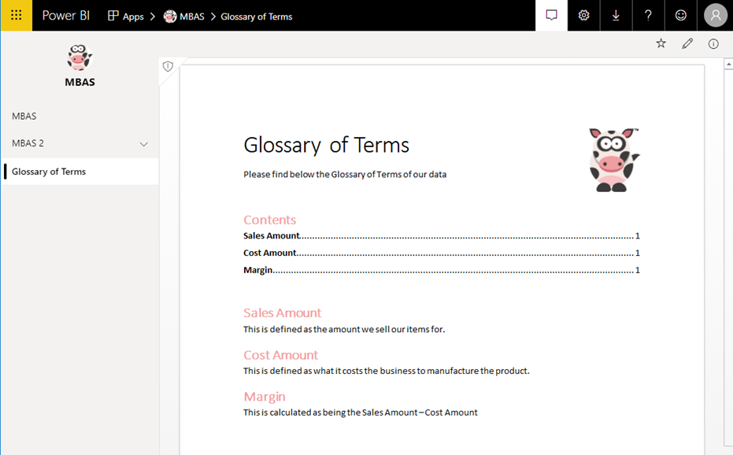Click the pencil edit icon

pyautogui.click(x=687, y=44)
